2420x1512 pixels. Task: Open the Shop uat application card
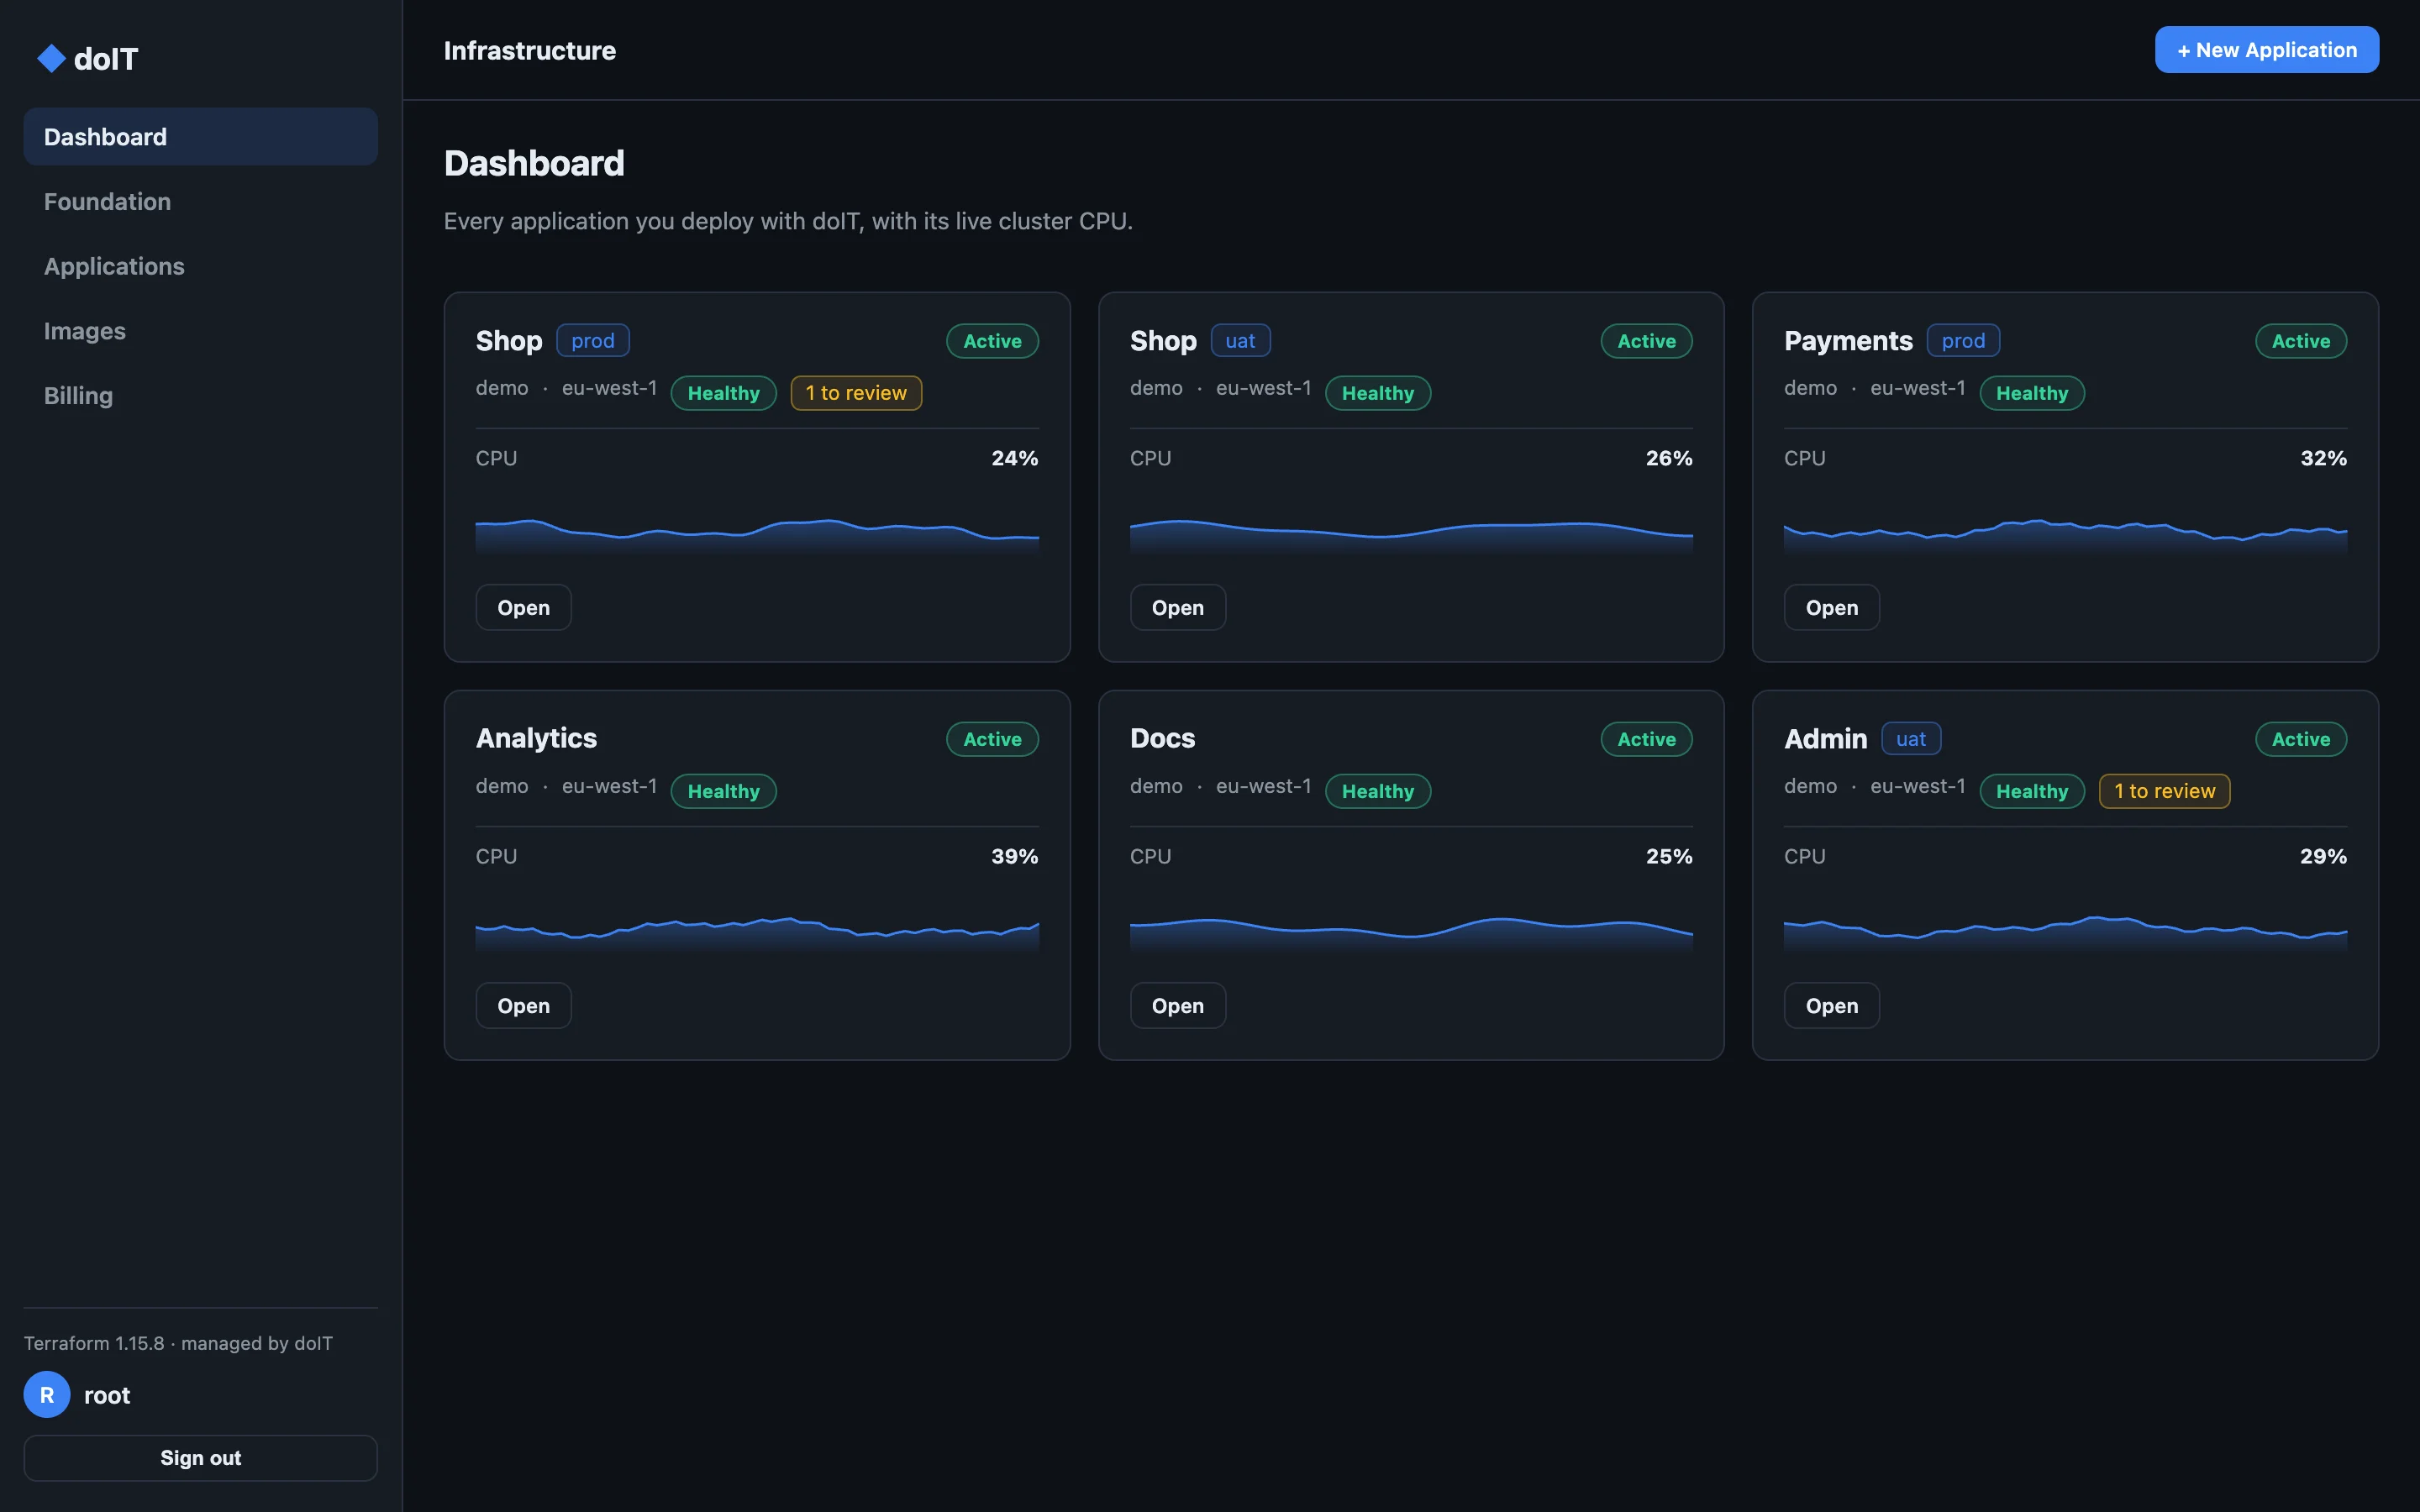click(1177, 607)
